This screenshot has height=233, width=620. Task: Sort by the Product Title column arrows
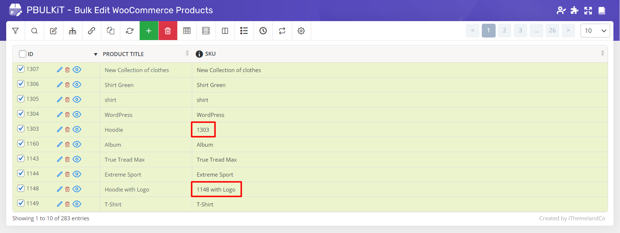coord(187,54)
